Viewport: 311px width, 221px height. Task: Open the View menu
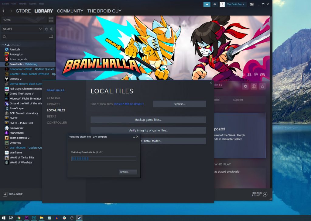tap(14, 4)
